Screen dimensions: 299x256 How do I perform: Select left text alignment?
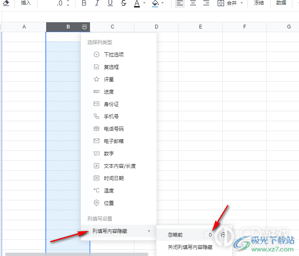click(x=179, y=3)
